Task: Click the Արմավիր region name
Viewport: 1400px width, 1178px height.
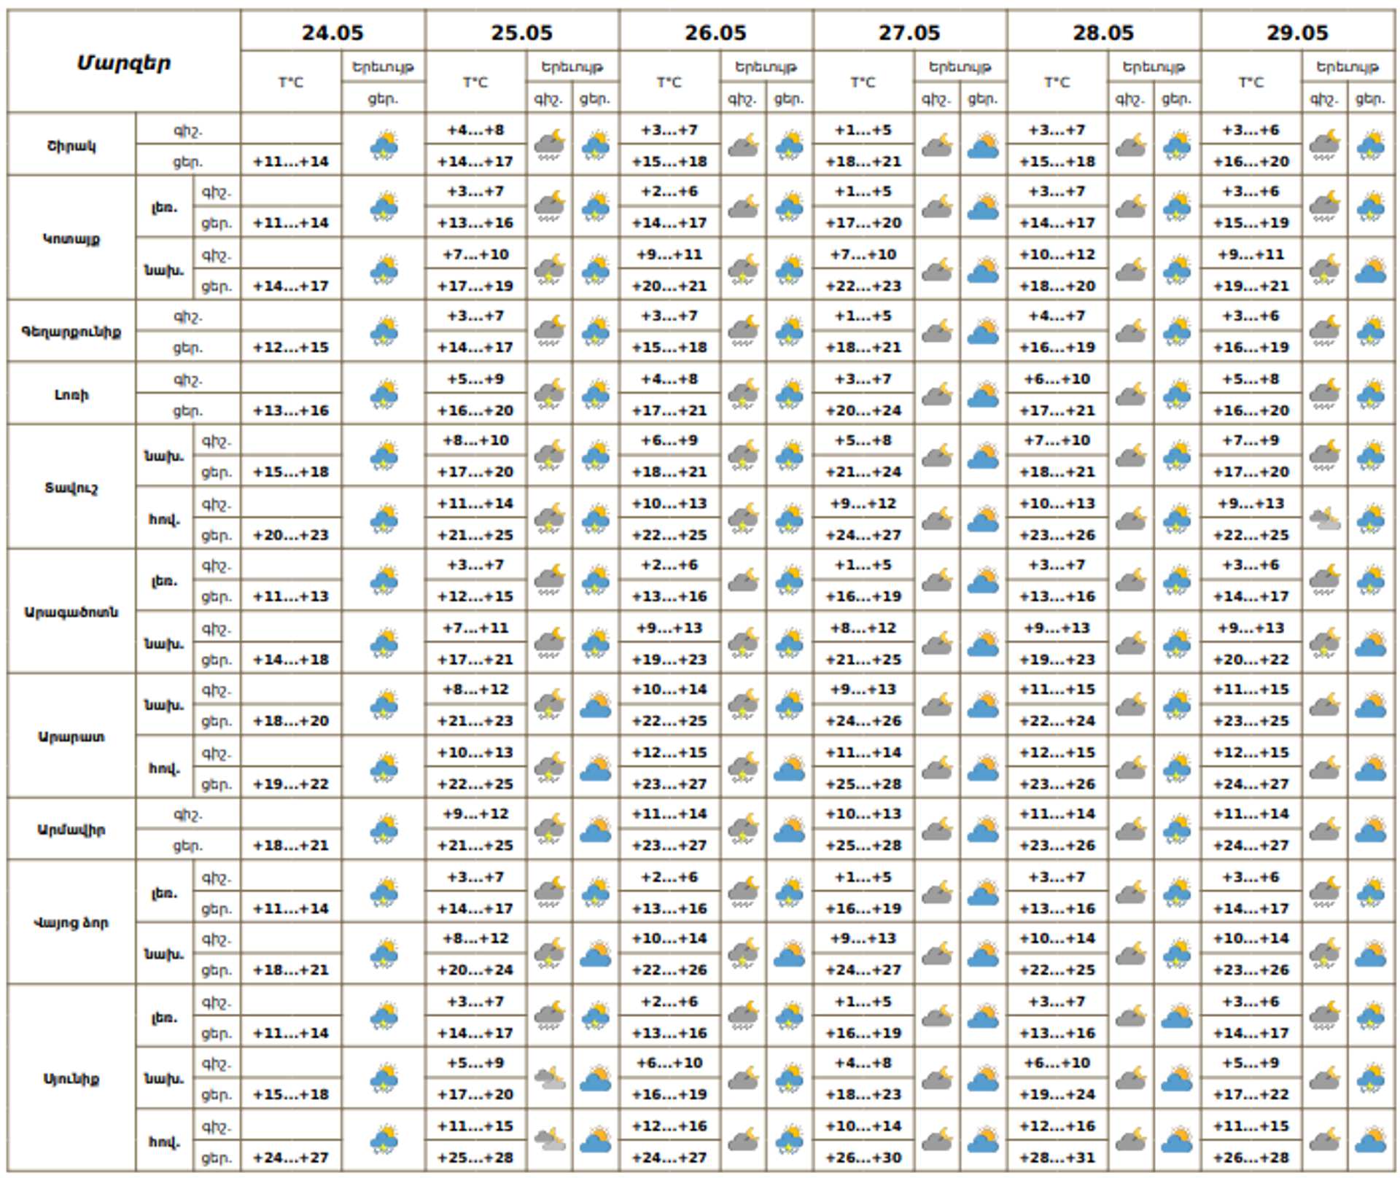Action: click(71, 829)
